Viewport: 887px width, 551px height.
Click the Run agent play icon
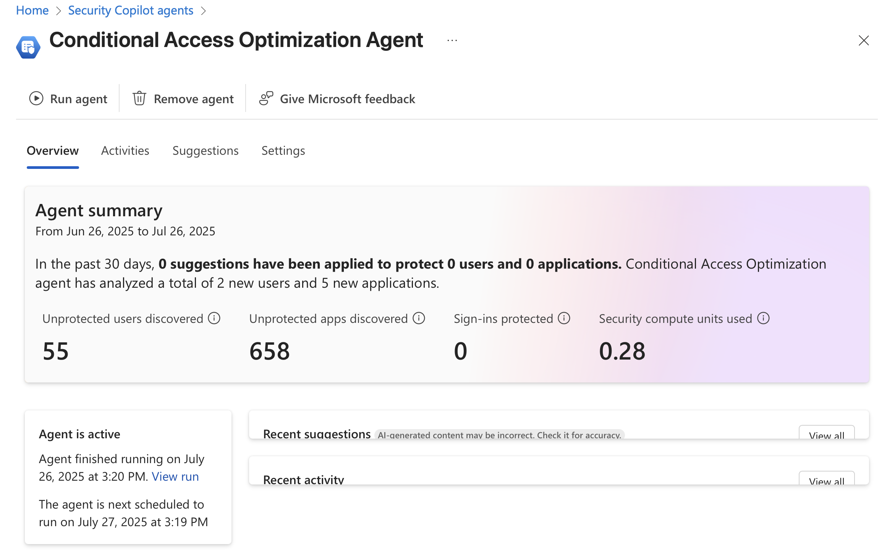pos(36,99)
